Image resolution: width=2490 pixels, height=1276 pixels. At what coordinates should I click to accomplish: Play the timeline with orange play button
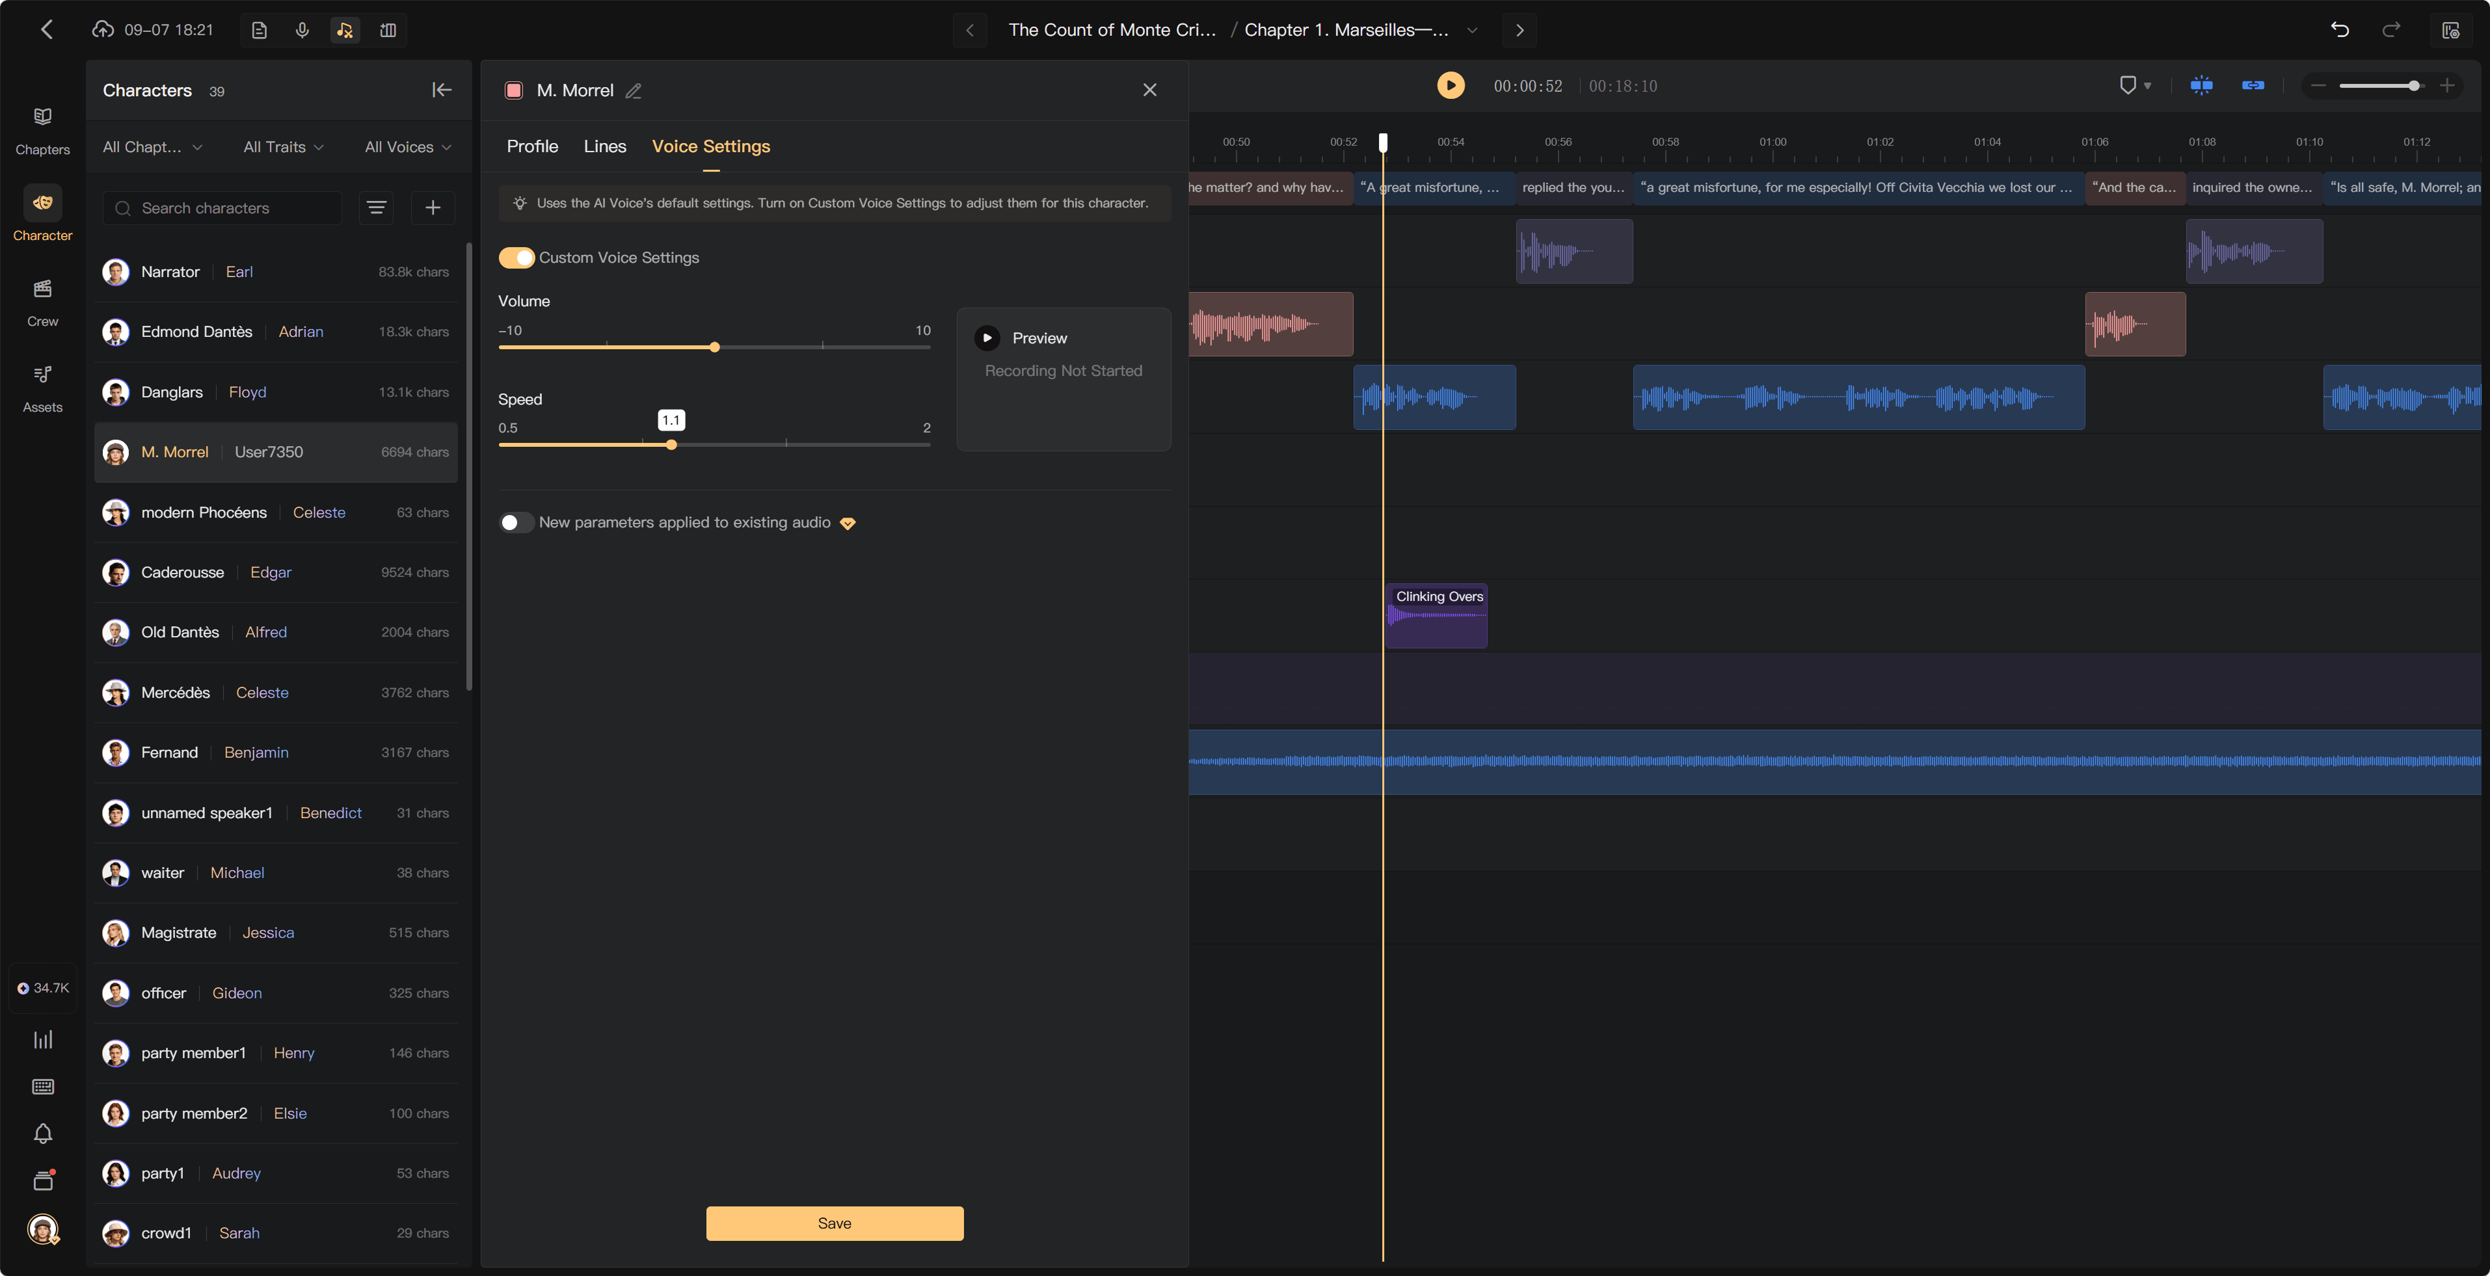1450,86
